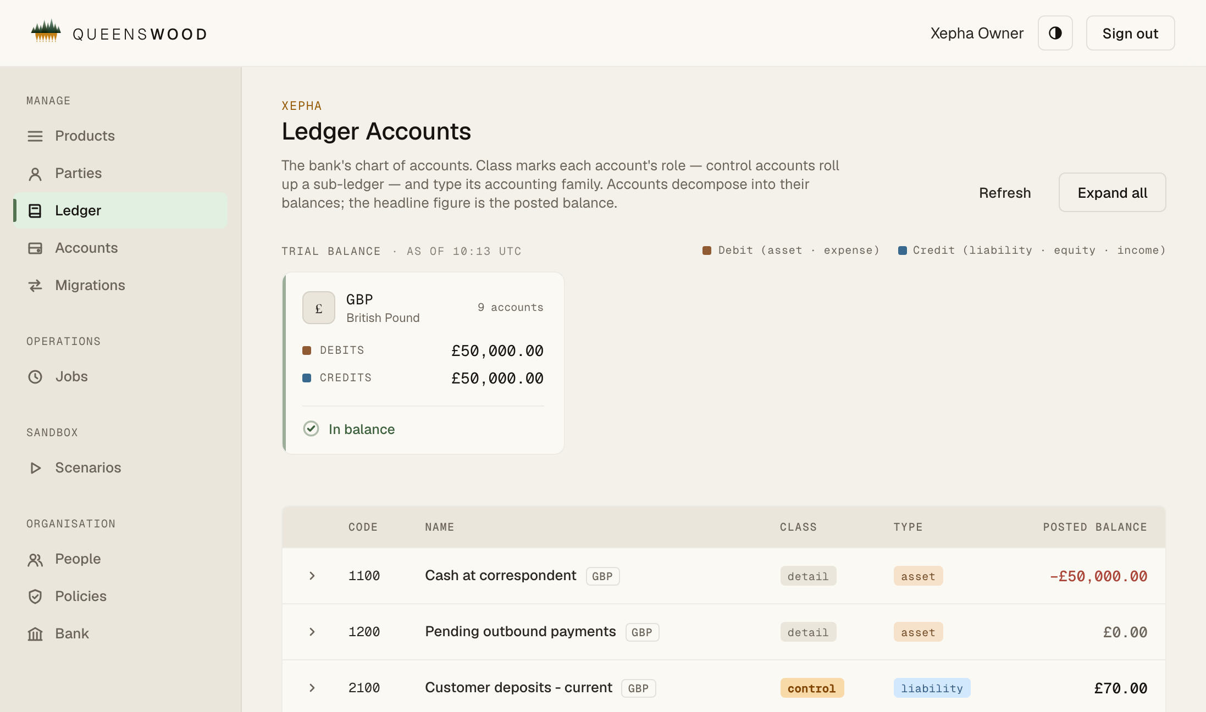Screen dimensions: 1206x712
Task: Navigate to Migrations
Action: pyautogui.click(x=120, y=285)
